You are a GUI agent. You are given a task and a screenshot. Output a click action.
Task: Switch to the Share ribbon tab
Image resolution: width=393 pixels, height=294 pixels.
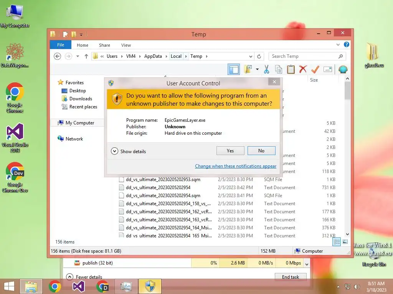point(104,45)
